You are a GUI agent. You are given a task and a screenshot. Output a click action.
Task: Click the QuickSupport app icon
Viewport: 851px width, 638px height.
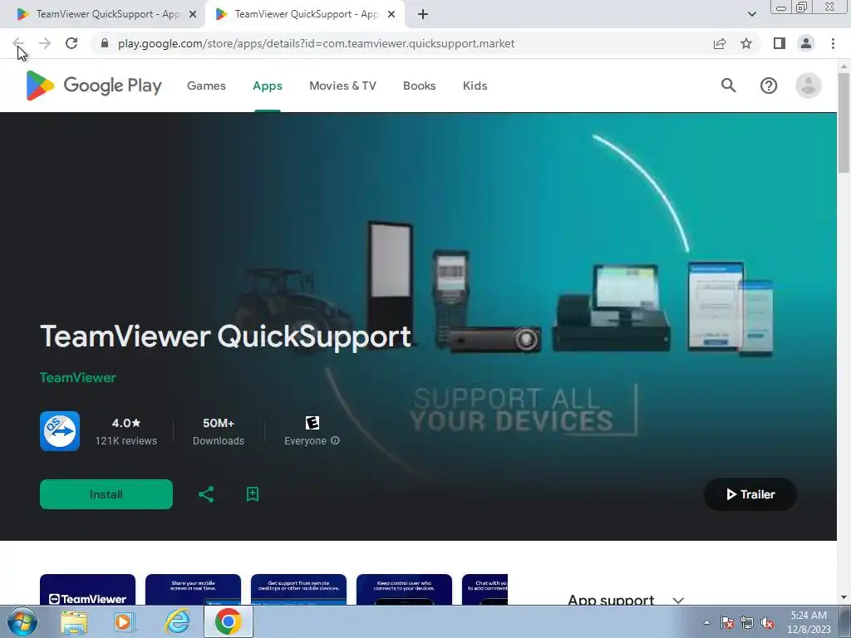click(60, 431)
